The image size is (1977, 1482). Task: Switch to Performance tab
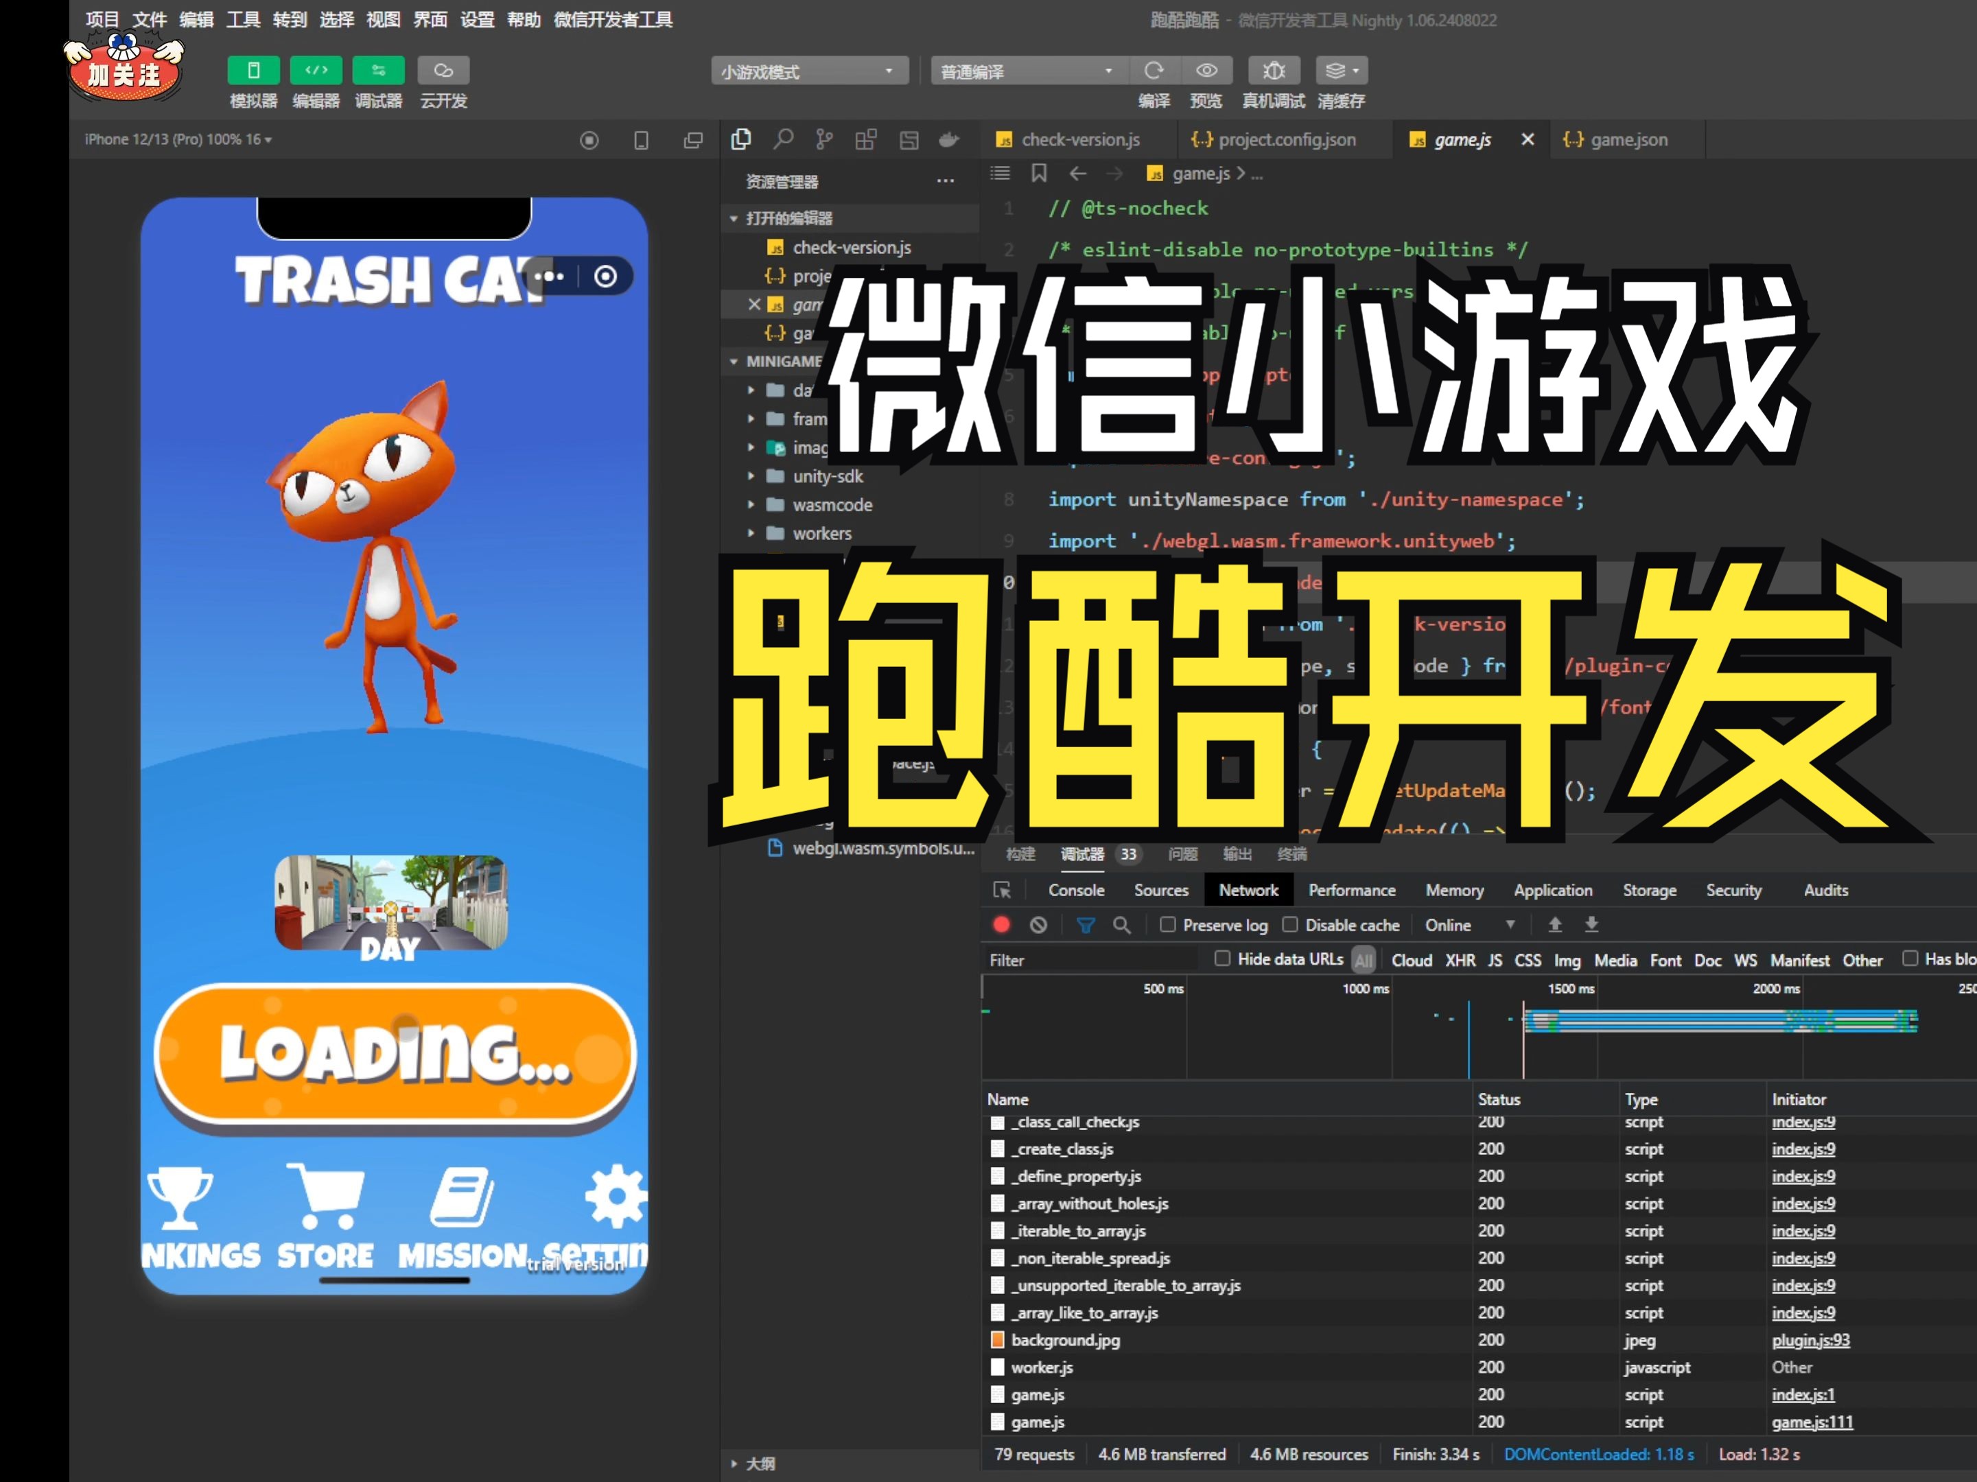(x=1351, y=891)
